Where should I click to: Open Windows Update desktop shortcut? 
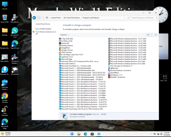tap(15, 59)
